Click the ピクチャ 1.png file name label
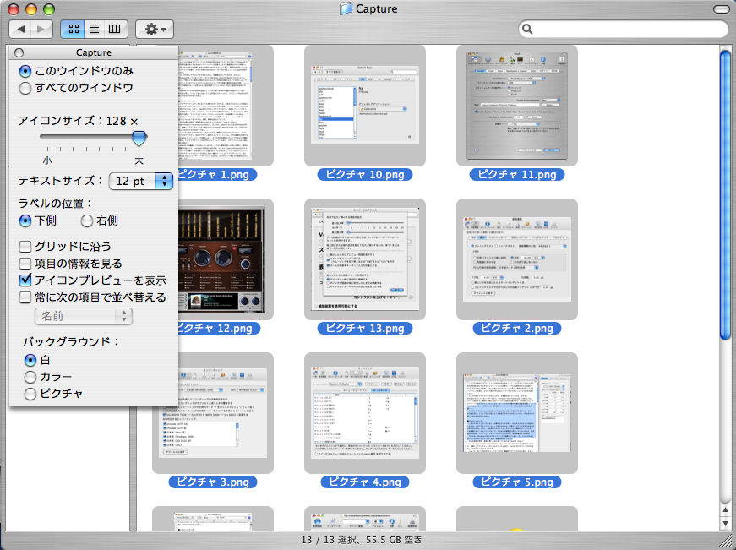This screenshot has height=550, width=736. pos(217,175)
